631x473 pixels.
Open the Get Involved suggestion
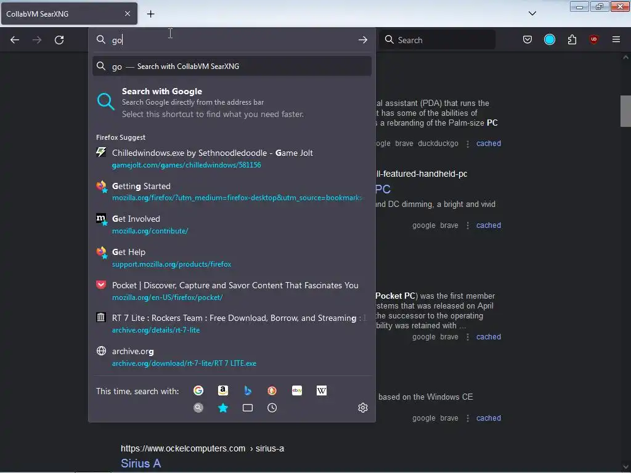pos(232,224)
